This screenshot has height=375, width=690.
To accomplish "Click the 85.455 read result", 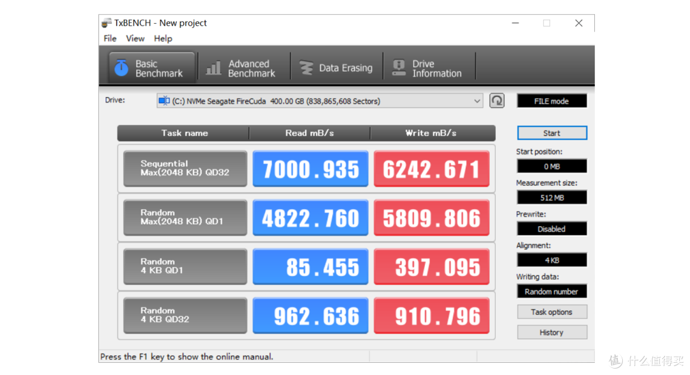I will point(310,266).
